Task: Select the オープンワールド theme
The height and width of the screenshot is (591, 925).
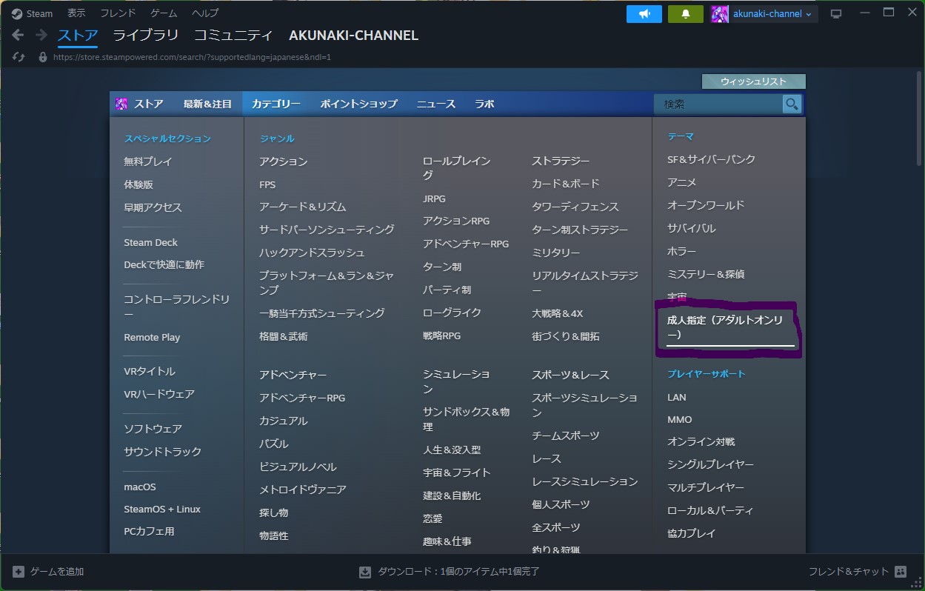Action: (706, 205)
